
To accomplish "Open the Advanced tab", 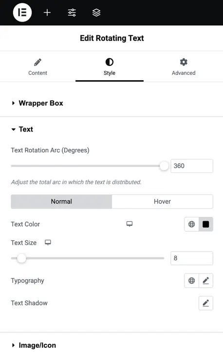I will pos(184,67).
